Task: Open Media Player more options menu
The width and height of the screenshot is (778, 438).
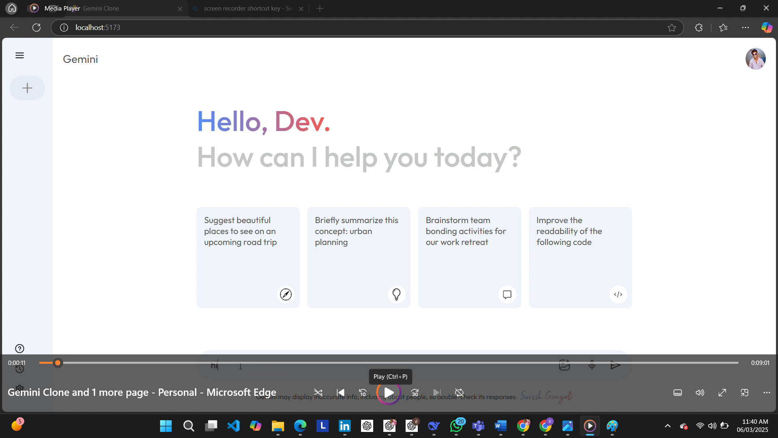Action: pyautogui.click(x=767, y=393)
